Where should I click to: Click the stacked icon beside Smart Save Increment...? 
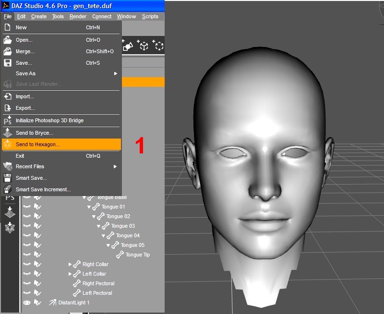click(8, 189)
